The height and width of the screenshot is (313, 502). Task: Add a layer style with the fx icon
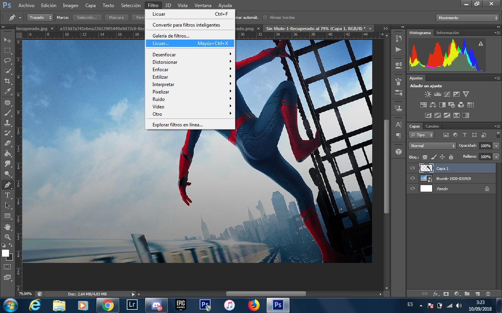tap(435, 293)
